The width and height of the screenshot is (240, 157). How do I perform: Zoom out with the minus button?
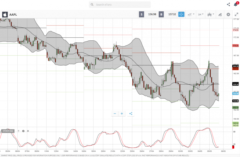coord(115,113)
